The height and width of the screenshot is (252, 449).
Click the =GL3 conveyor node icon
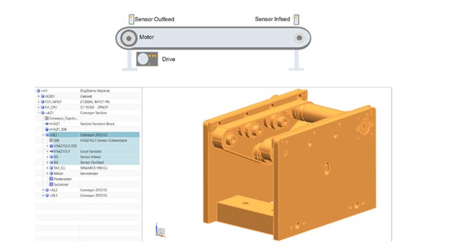47,195
